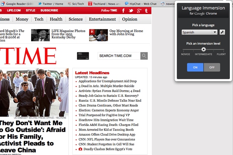Click the SUBSCRIBE link
The width and height of the screenshot is (233, 155).
[49, 10]
